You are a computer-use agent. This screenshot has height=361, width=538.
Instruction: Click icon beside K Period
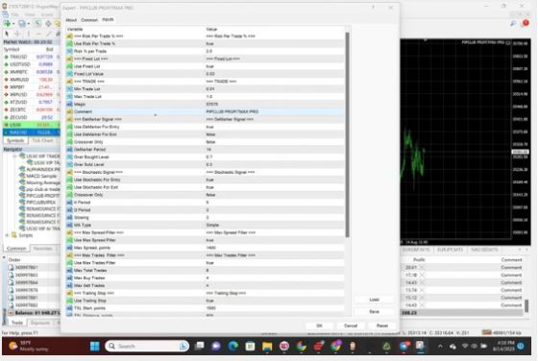point(69,203)
